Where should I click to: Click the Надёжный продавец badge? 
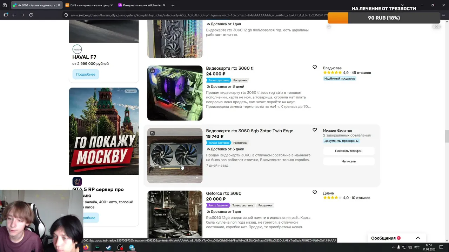340,78
